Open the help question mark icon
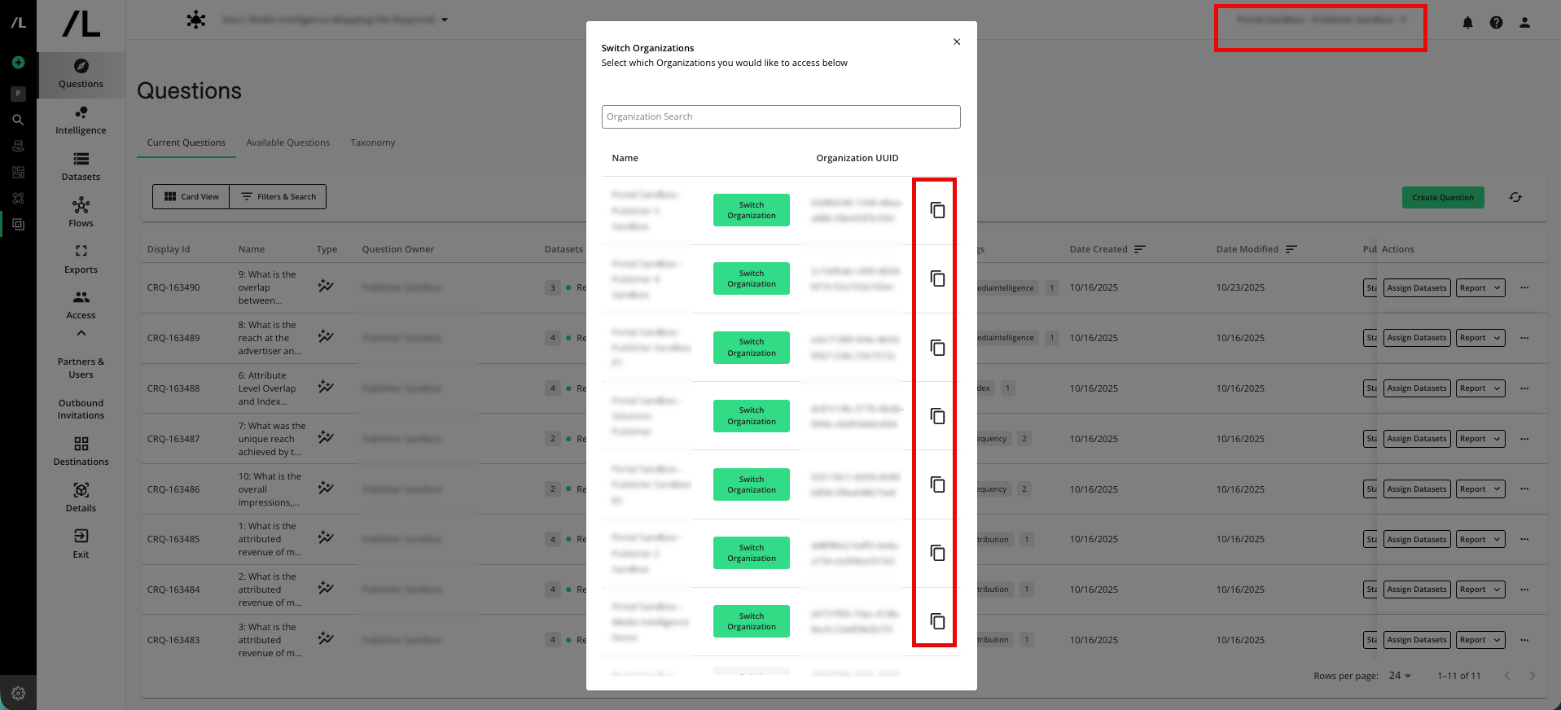This screenshot has height=710, width=1561. 1496,23
